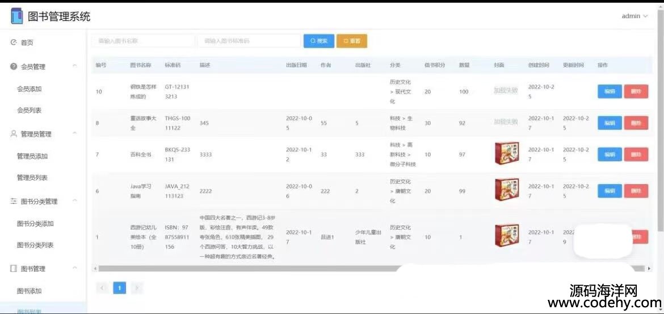This screenshot has height=314, width=664.
Task: Collapse the 图书分类管理 submenu chevron
Action: (x=75, y=201)
